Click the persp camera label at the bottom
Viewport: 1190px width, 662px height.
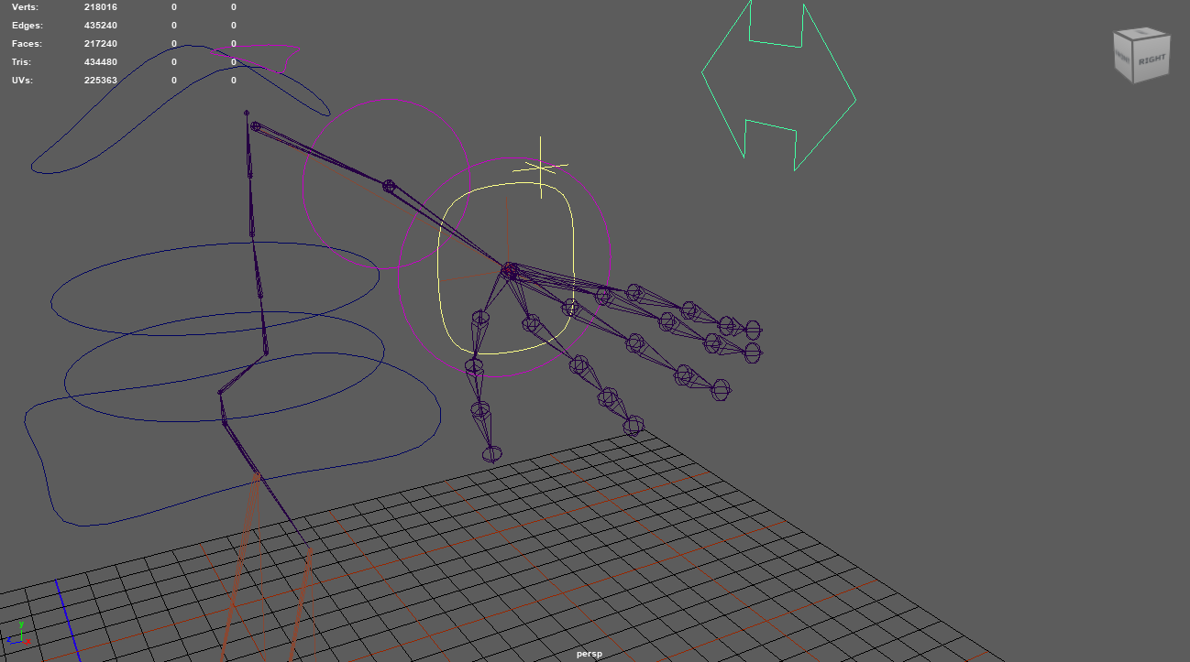(590, 654)
